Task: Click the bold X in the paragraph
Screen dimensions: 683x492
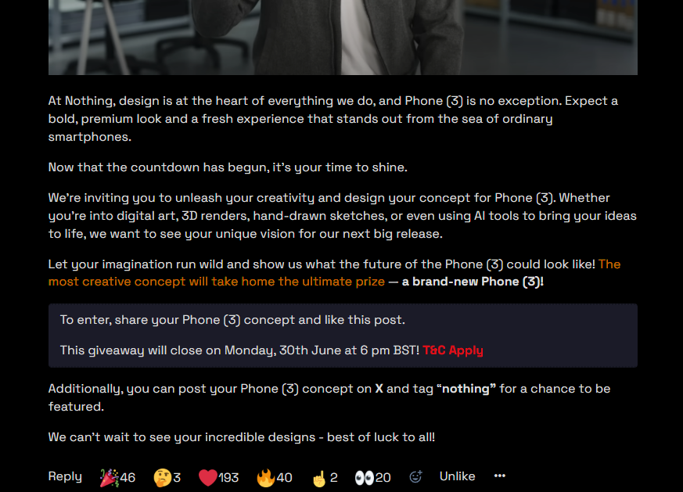Action: [x=379, y=389]
